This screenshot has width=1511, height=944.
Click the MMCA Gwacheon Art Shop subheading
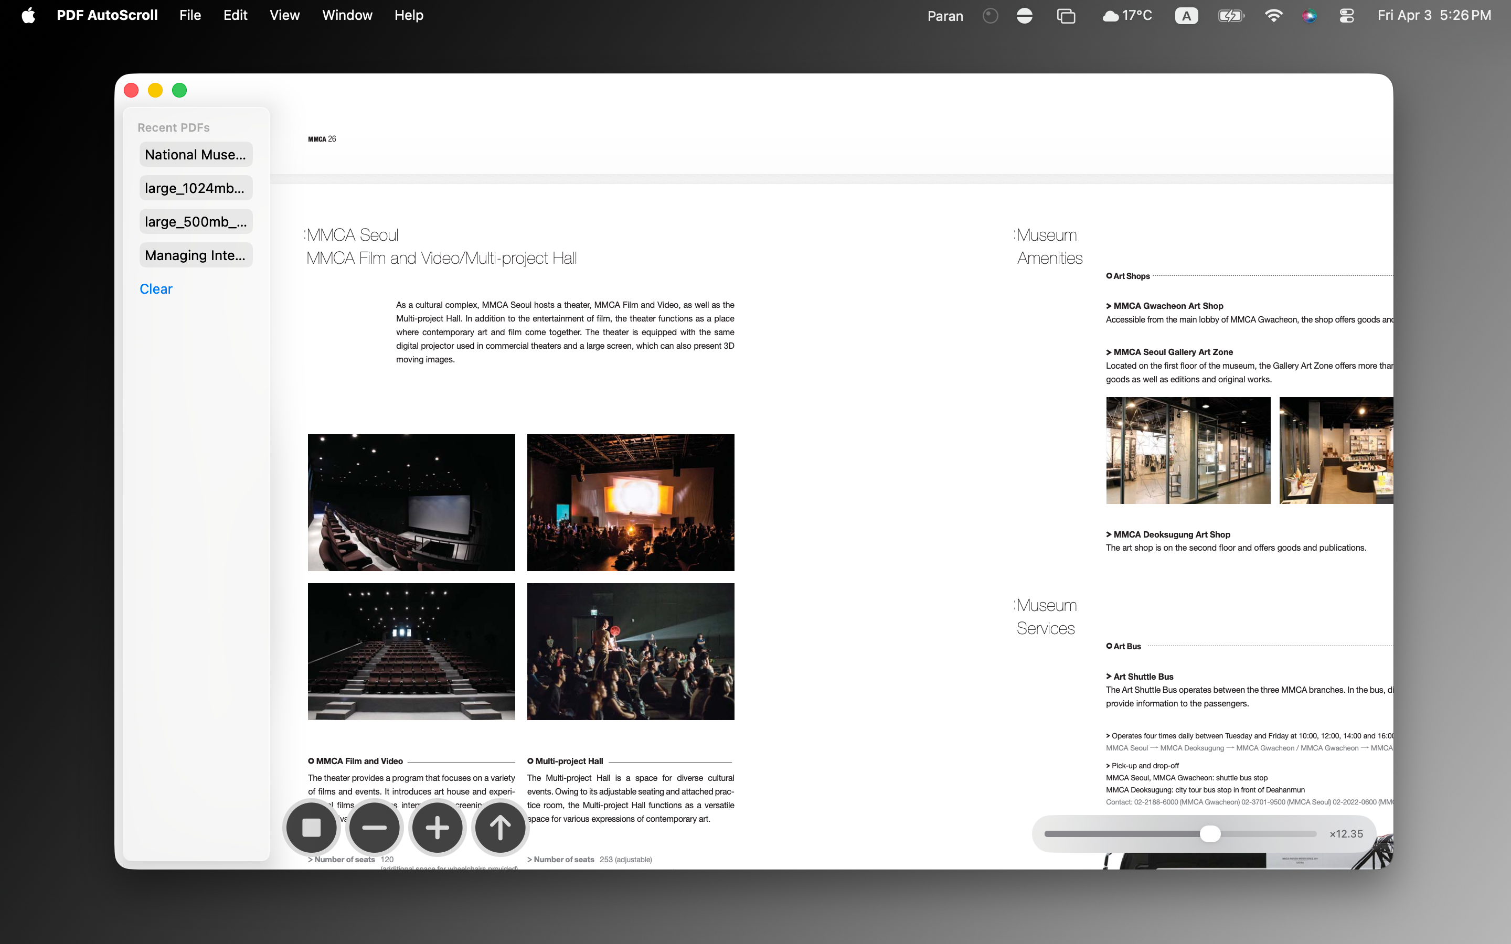coord(1165,306)
